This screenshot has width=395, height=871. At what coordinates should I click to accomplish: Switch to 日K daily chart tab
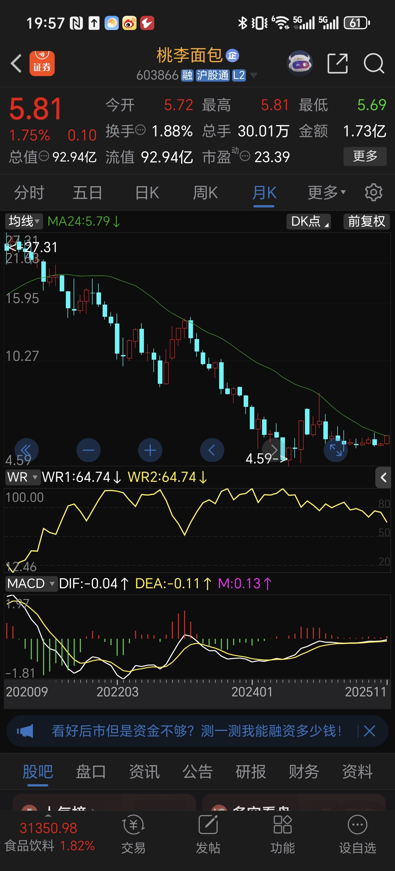click(x=147, y=193)
